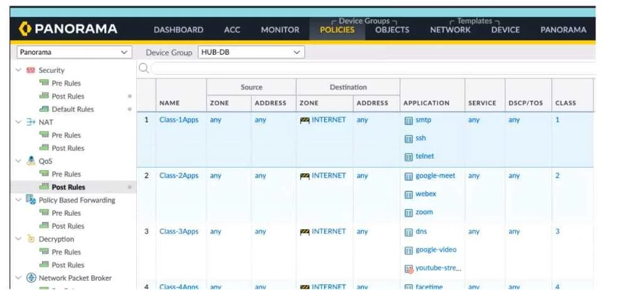This screenshot has width=620, height=290.
Task: Collapse the Security tree section
Action: (x=18, y=70)
